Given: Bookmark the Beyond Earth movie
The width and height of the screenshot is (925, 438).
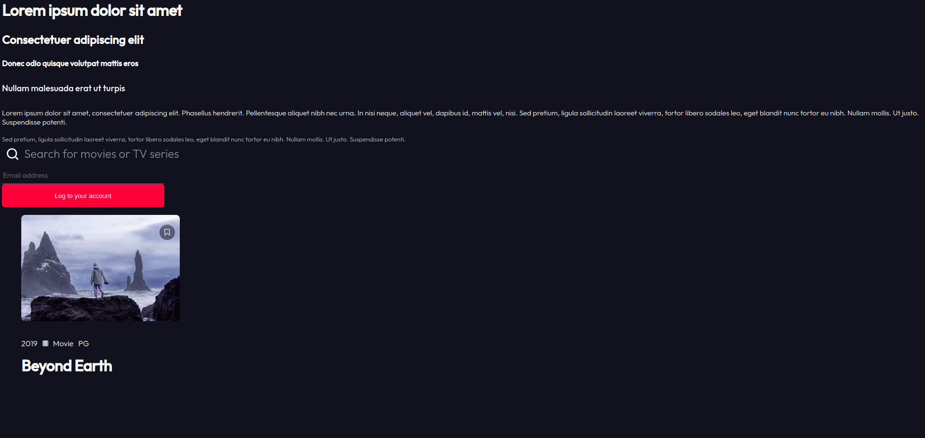Looking at the screenshot, I should click(167, 232).
